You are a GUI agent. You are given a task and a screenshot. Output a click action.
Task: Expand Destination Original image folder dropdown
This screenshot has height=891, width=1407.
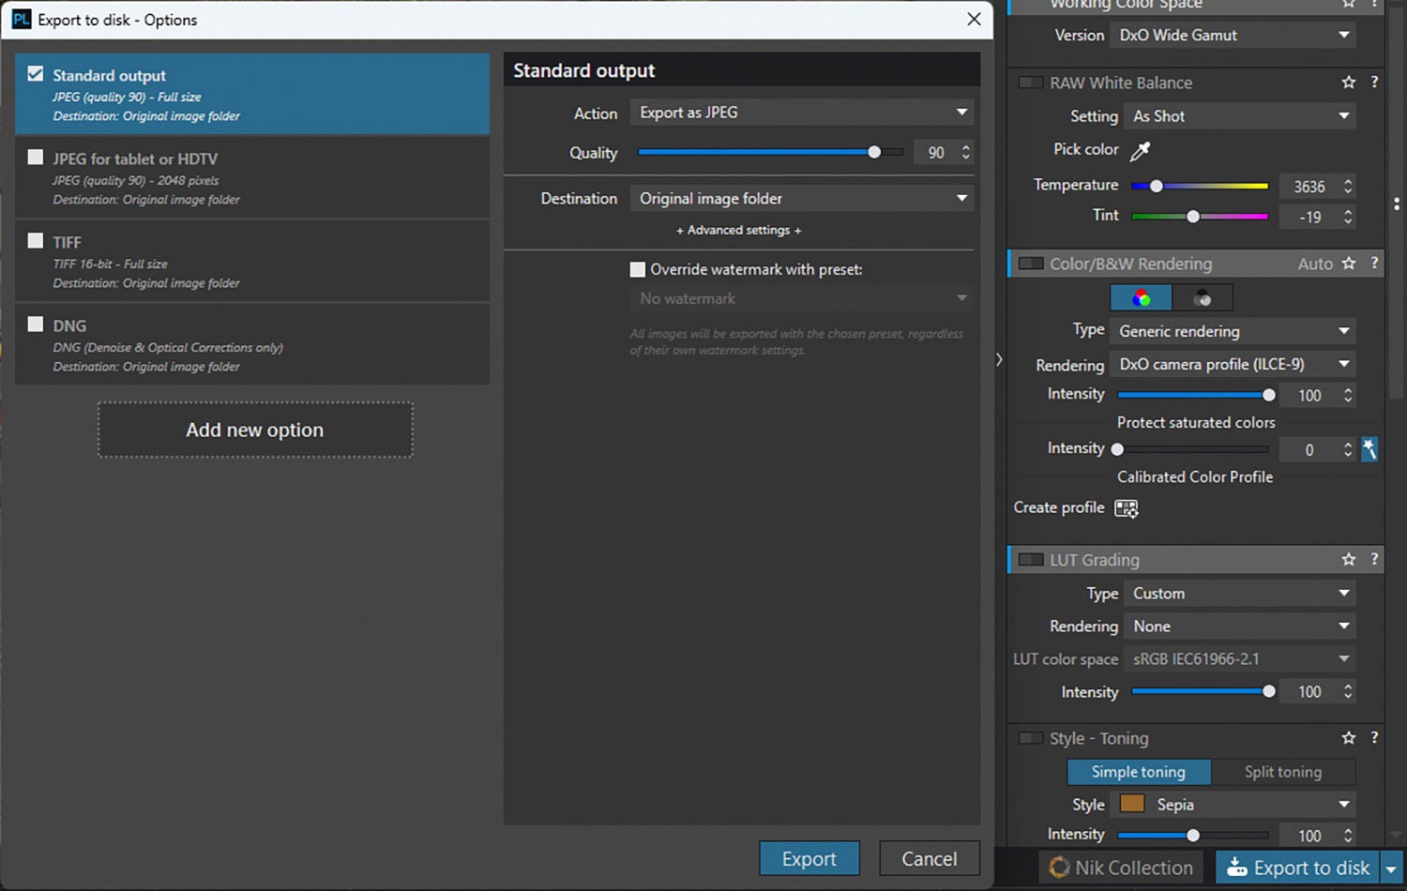click(x=801, y=199)
